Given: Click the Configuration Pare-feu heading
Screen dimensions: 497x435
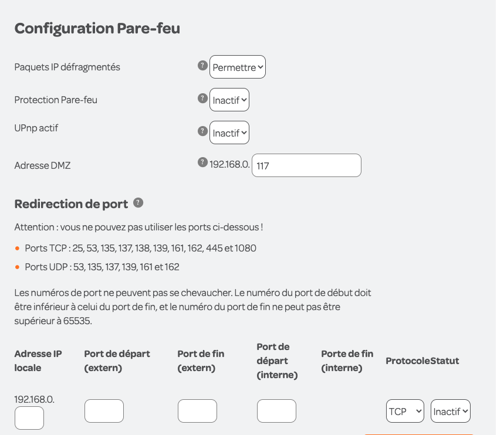Looking at the screenshot, I should pos(97,29).
